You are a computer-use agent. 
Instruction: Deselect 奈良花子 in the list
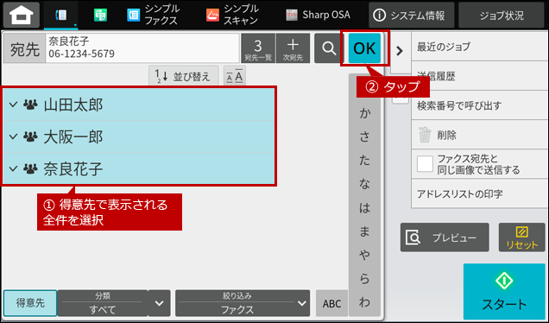pyautogui.click(x=139, y=168)
